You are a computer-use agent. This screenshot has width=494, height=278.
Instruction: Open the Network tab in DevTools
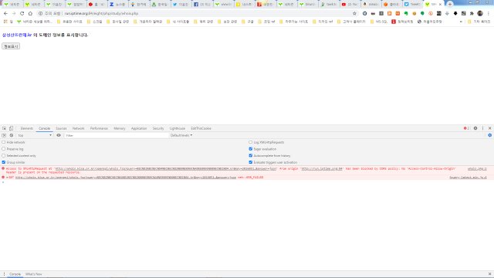point(79,128)
